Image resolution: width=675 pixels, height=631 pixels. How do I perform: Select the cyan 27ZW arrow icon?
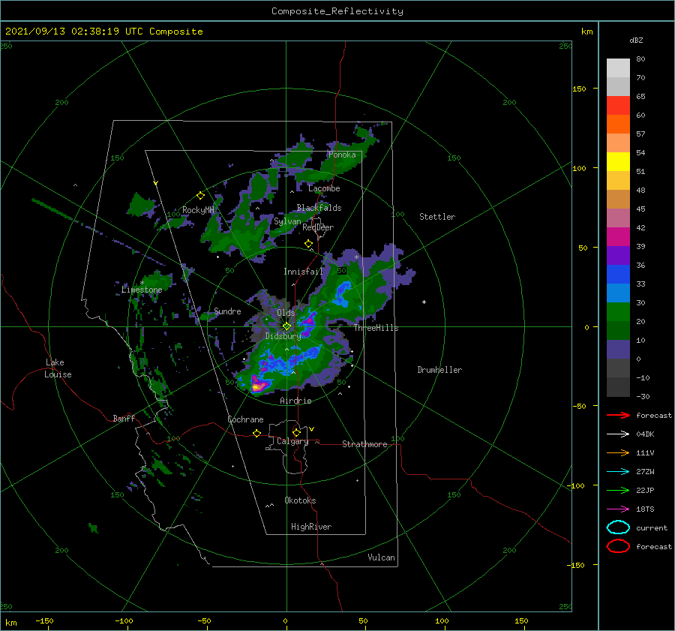[618, 472]
